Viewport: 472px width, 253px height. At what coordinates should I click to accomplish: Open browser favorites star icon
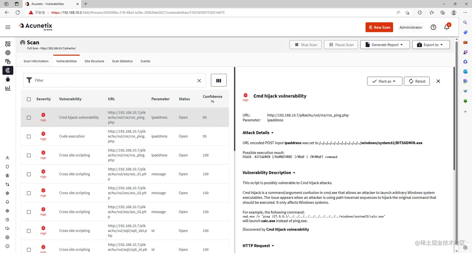pyautogui.click(x=431, y=12)
